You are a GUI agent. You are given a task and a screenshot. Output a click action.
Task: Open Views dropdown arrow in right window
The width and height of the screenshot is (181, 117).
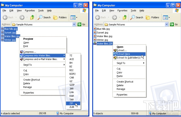tap(169, 18)
